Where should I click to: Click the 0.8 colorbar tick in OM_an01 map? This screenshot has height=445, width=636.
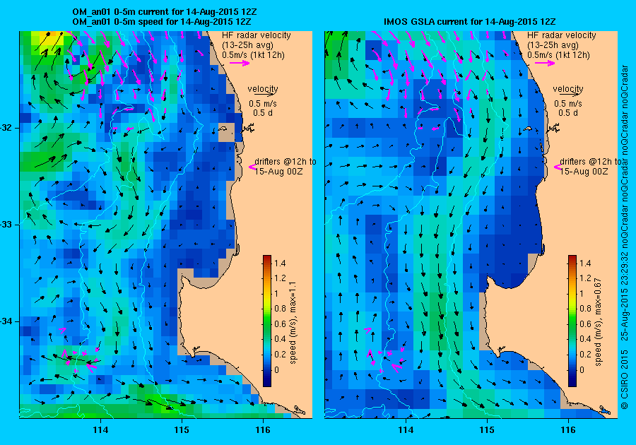coord(280,309)
